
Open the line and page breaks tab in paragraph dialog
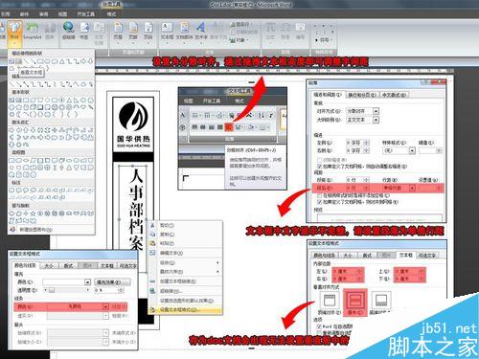361,95
